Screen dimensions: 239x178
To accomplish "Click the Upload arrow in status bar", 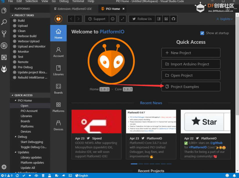I will point(30,176).
